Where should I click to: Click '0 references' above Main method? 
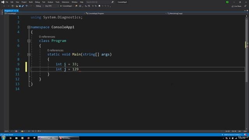point(55,50)
